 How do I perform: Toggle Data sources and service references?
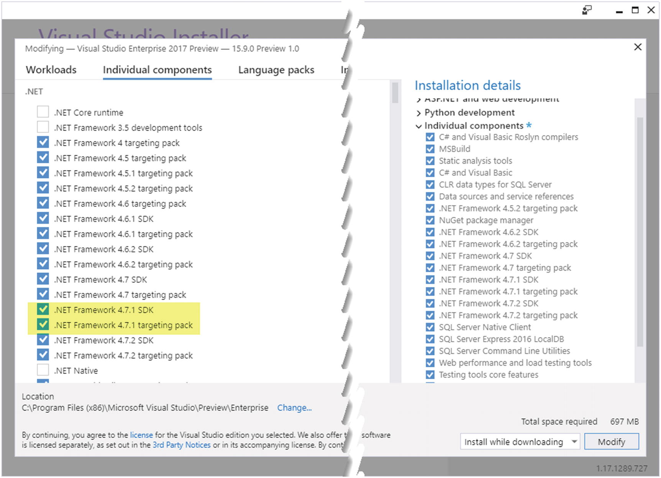(x=430, y=196)
